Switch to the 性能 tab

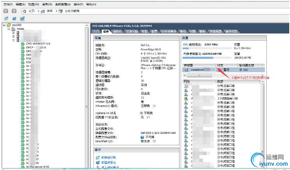point(144,32)
